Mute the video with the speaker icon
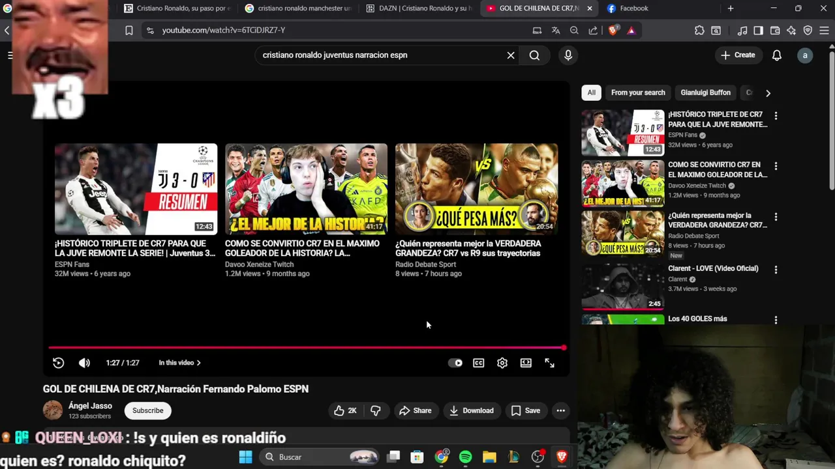This screenshot has width=835, height=469. tap(84, 363)
